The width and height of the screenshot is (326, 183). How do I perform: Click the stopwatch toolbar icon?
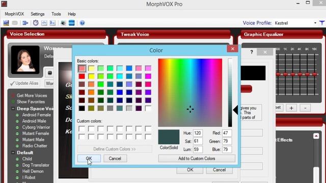pyautogui.click(x=36, y=23)
